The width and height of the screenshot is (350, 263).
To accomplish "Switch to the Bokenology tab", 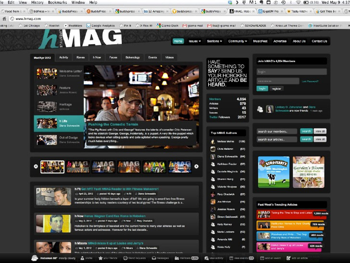I will [x=133, y=57].
